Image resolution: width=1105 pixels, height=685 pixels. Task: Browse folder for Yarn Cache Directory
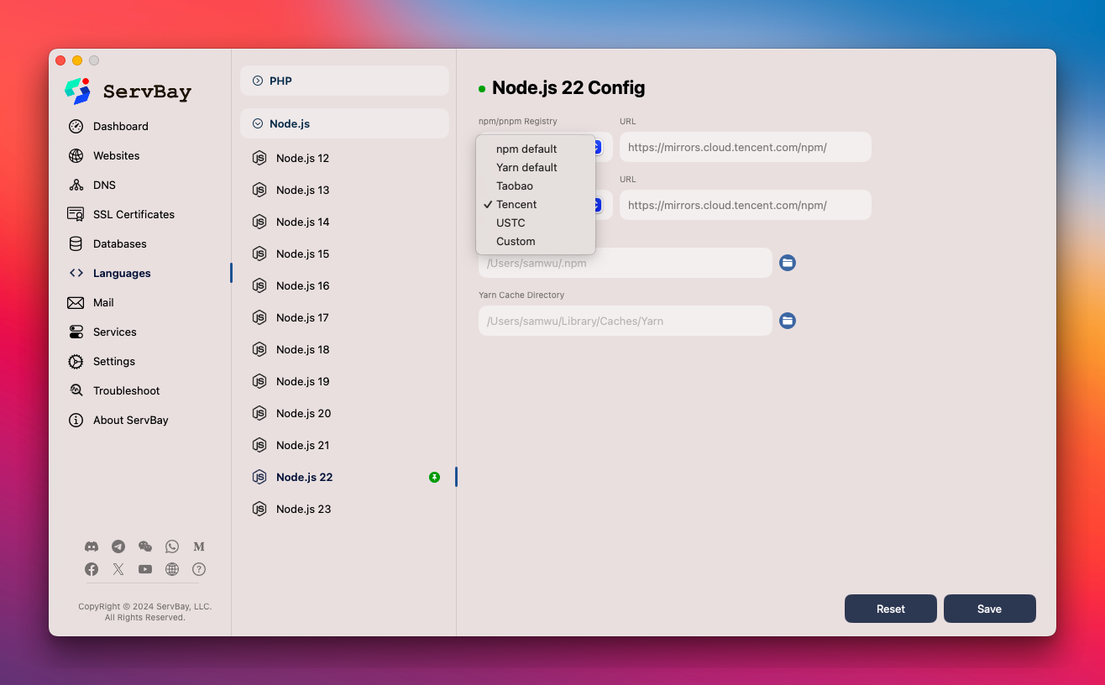pos(788,321)
